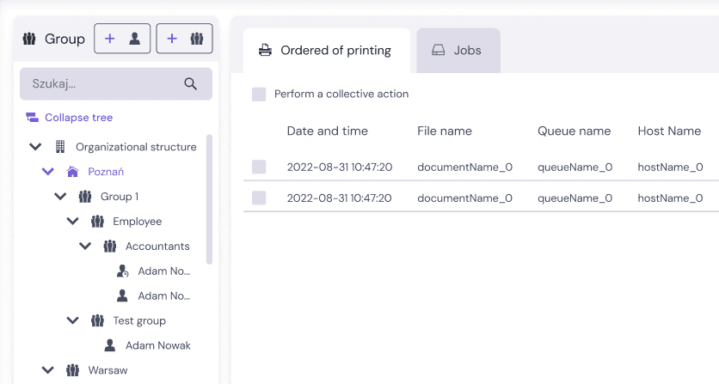Click the house icon next to Poznań
The image size is (719, 384).
pos(72,172)
